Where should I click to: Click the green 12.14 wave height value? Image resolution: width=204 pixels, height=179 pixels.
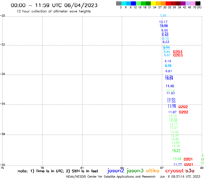(x=170, y=91)
